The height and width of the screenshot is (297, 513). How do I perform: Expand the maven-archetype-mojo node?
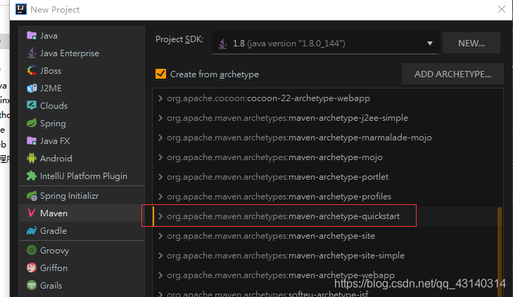[160, 157]
